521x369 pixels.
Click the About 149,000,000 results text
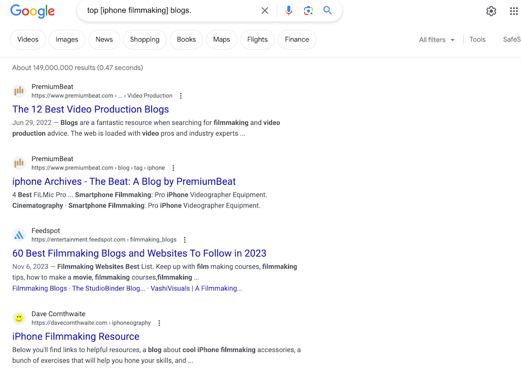[x=77, y=68]
